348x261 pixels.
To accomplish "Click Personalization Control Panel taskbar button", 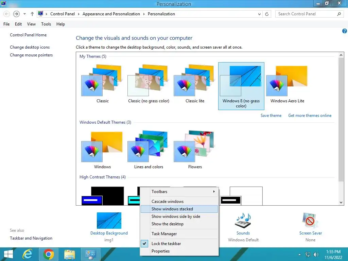I will pyautogui.click(x=90, y=254).
